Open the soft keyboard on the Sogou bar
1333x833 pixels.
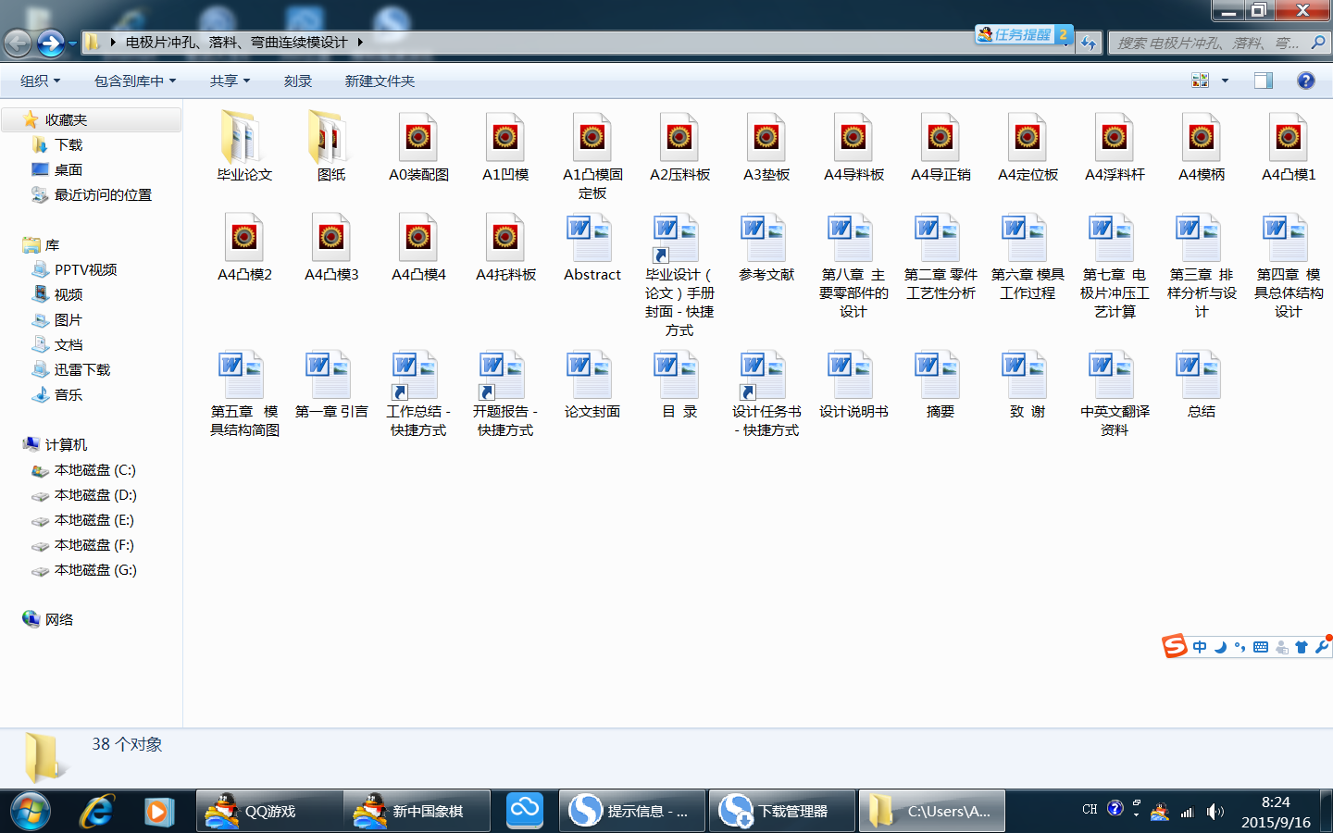[x=1260, y=647]
